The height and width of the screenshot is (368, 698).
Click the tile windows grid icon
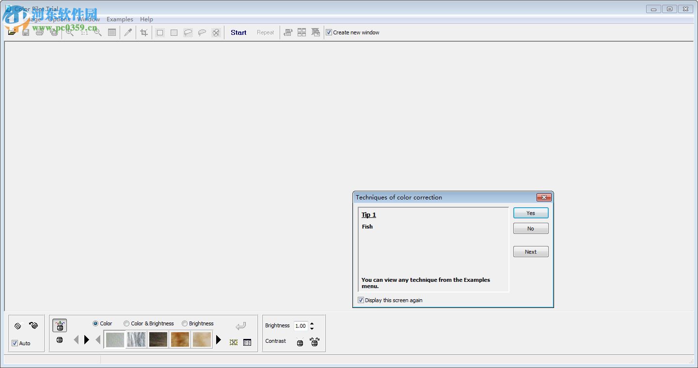point(301,32)
